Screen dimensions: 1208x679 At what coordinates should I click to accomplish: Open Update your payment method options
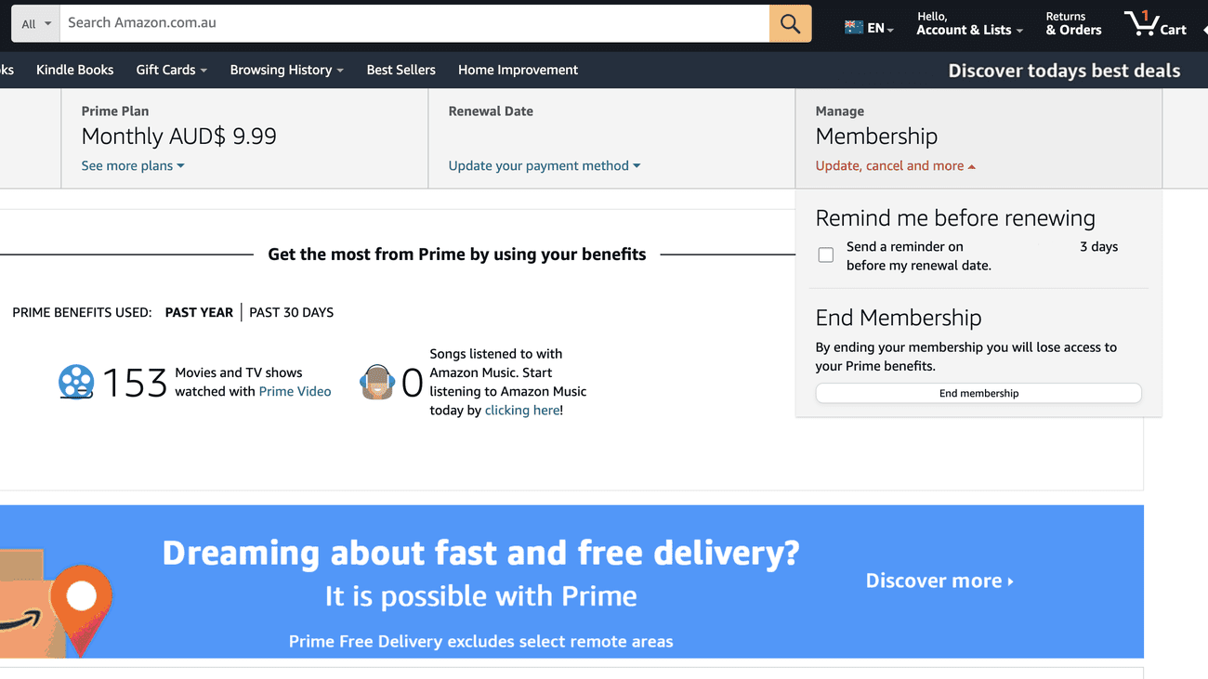544,165
